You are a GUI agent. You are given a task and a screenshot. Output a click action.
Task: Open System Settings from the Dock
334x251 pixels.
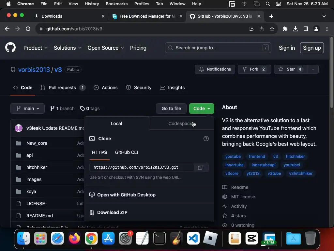pyautogui.click(x=125, y=238)
